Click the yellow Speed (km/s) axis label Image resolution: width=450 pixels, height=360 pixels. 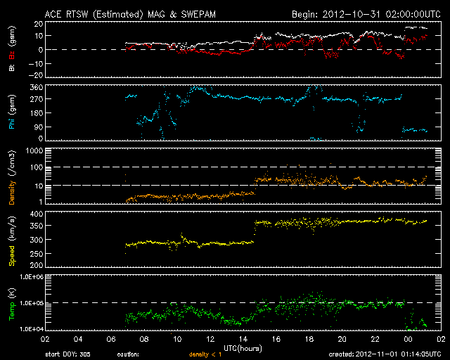12,239
